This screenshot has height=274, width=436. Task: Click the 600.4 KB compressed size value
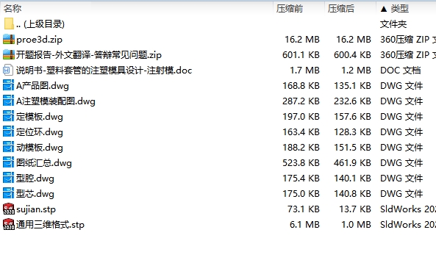click(352, 55)
